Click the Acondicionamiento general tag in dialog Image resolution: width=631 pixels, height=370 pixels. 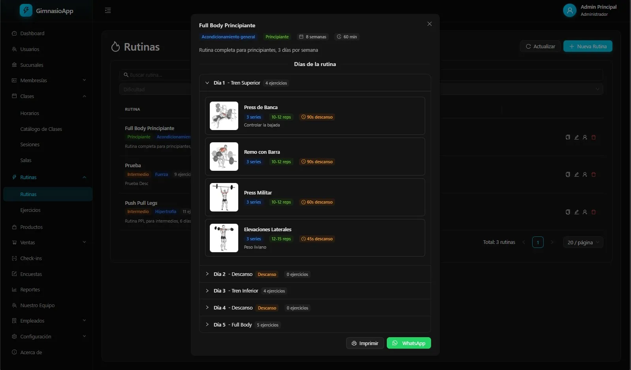pos(228,37)
